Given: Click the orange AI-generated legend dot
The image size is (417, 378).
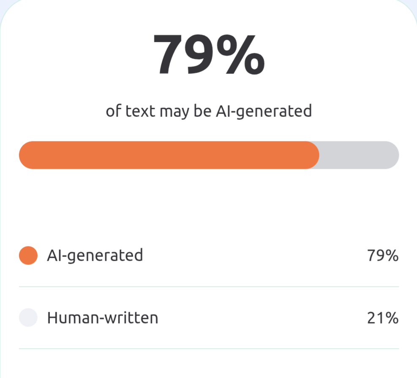Looking at the screenshot, I should pyautogui.click(x=28, y=256).
